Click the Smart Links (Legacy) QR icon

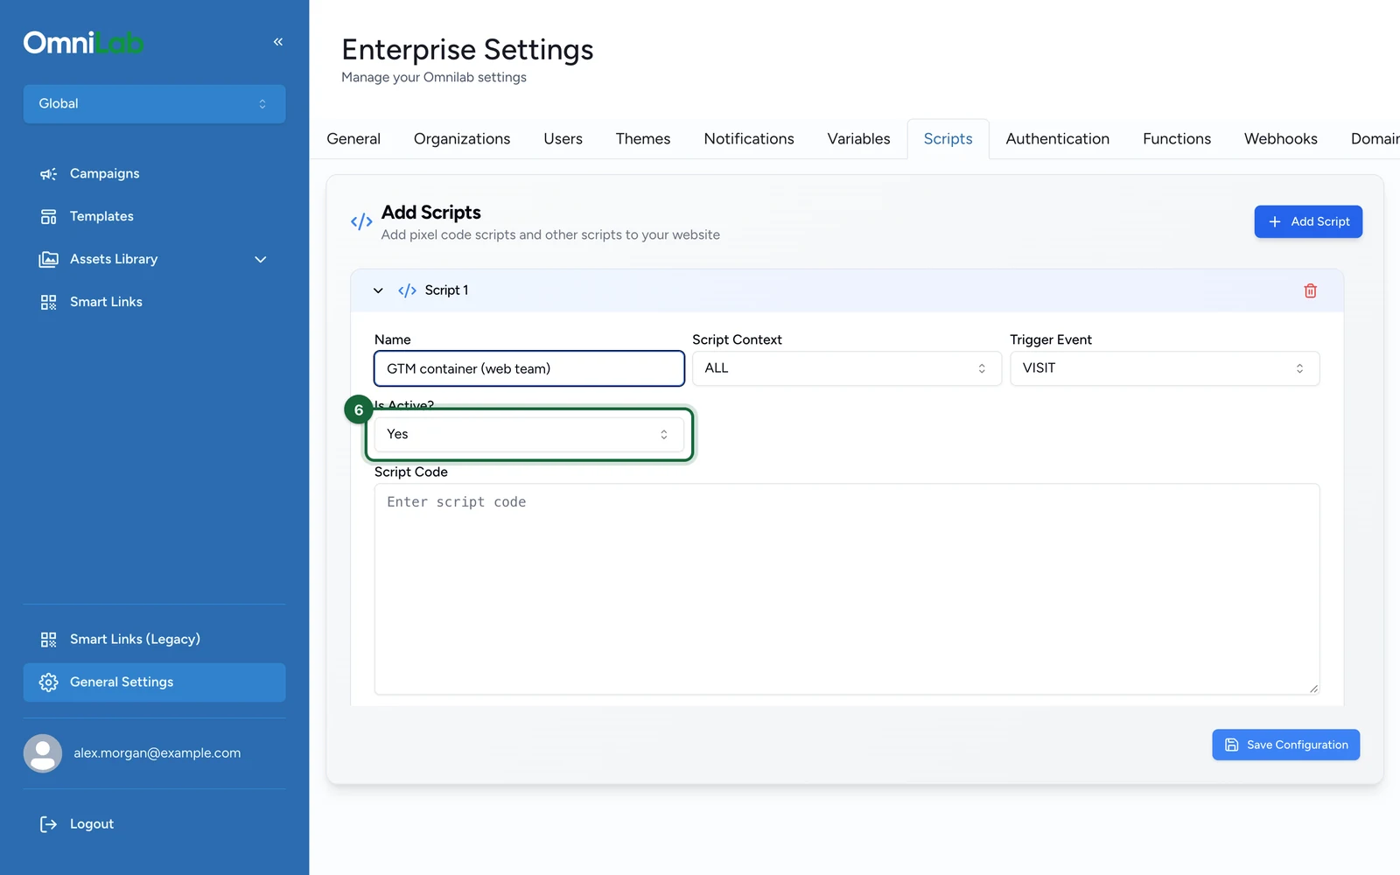48,640
